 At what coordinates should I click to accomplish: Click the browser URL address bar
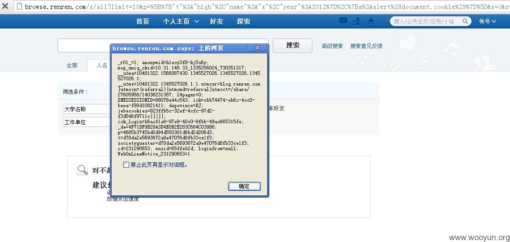click(x=262, y=6)
